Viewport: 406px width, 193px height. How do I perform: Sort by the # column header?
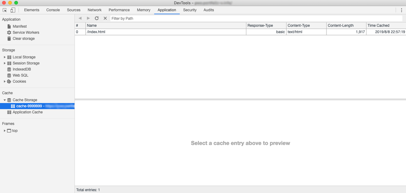(80, 25)
